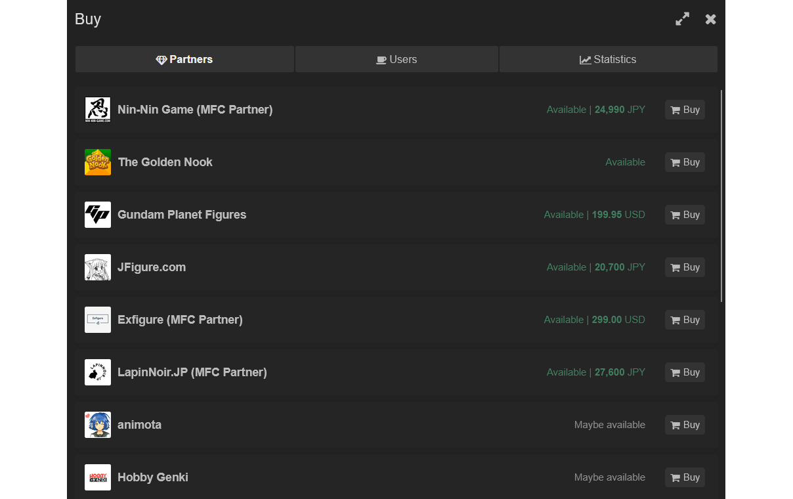Open the LapinNoir.JP (MFC Partner) name link
Viewport: 793px width, 499px height.
click(192, 372)
